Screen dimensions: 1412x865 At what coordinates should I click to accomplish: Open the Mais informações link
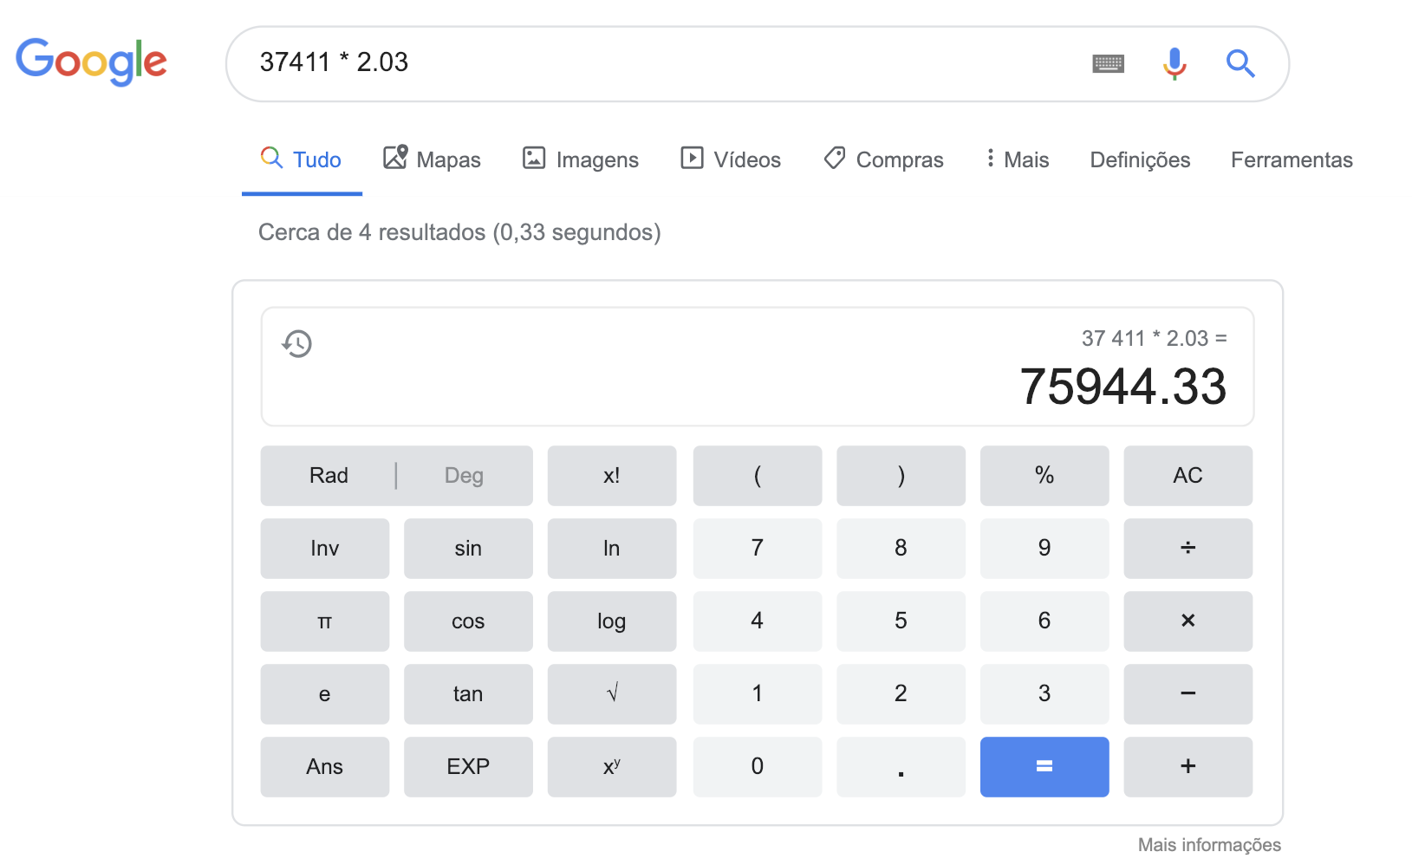tap(1209, 845)
